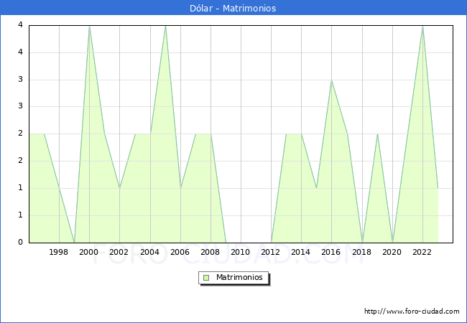The image size is (467, 323).
Task: Click the 2014 year tick label
Action: pyautogui.click(x=301, y=252)
